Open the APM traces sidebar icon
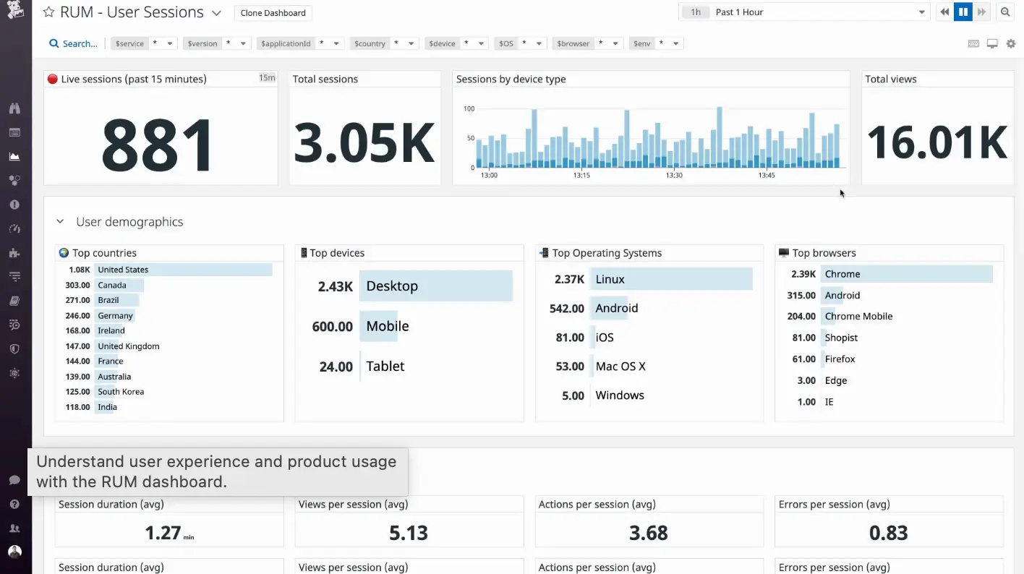Screen dimensions: 1024x574 pos(14,276)
